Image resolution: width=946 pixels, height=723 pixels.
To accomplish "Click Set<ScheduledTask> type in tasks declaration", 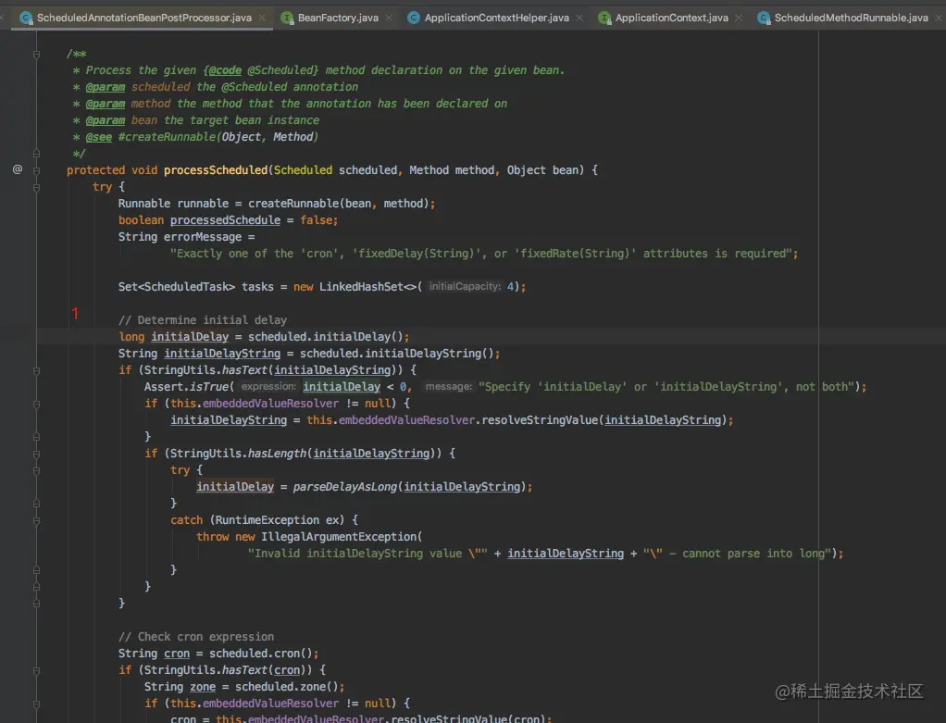I will coord(177,287).
